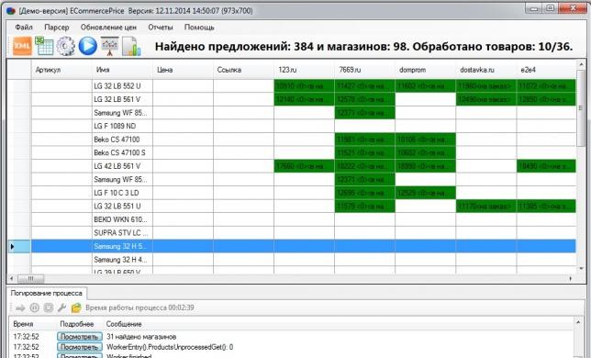Select the 'LG F 1089 ND' name cell
Screen dimensions: 591x358
(x=122, y=126)
